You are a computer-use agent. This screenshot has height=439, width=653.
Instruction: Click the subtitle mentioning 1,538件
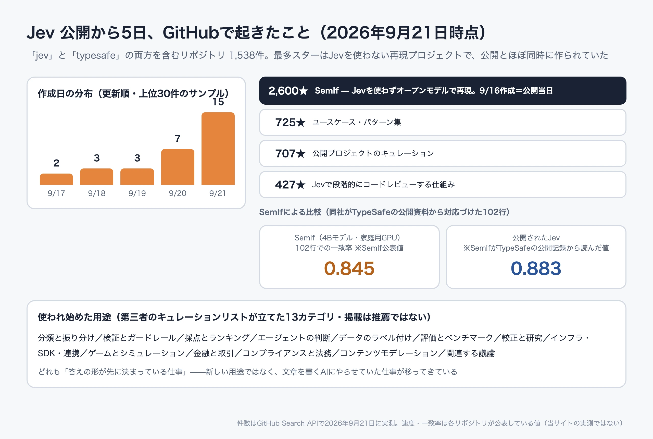click(319, 55)
